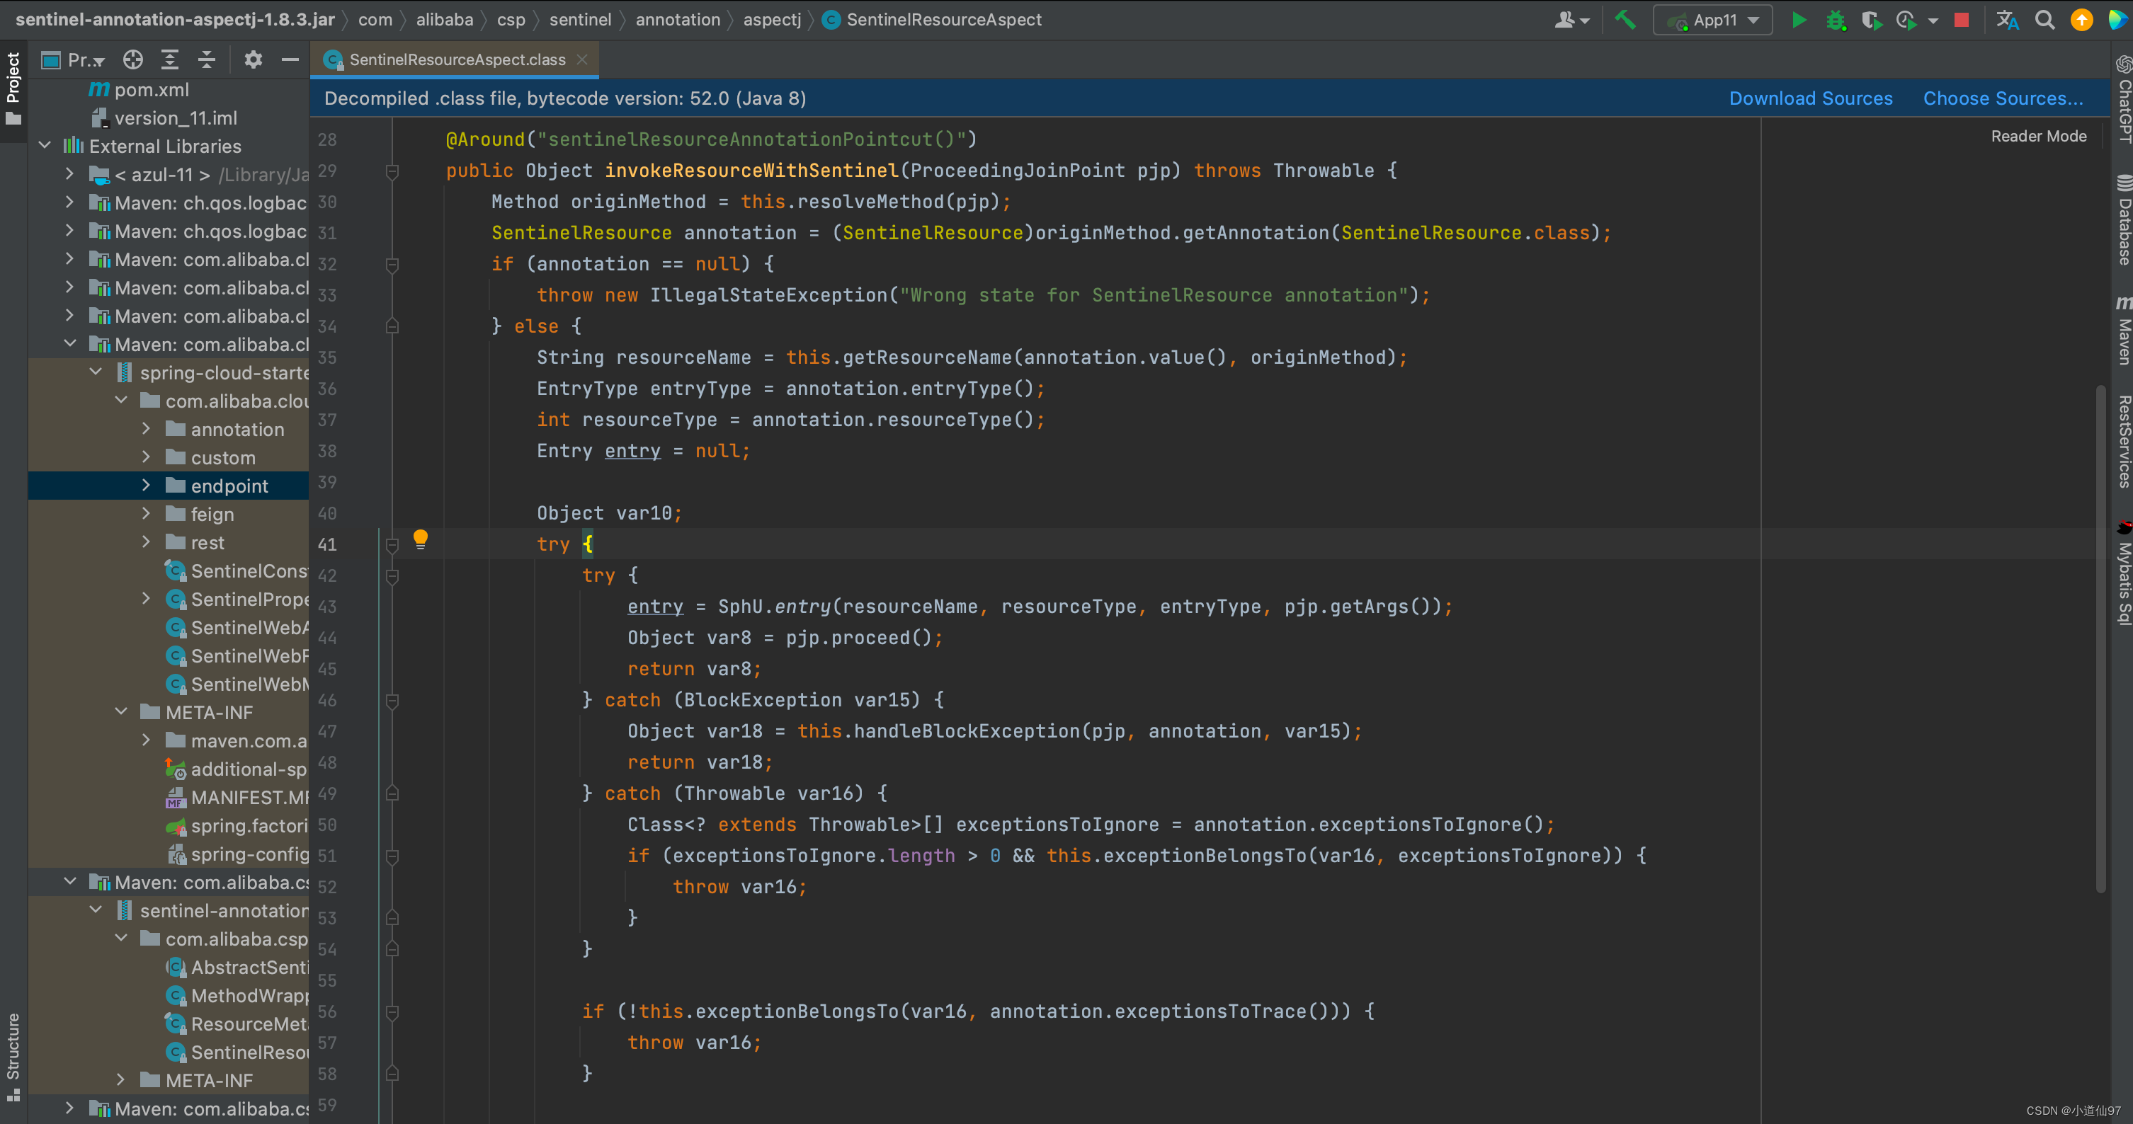Select opened file locate target icon
The width and height of the screenshot is (2133, 1124).
[132, 59]
